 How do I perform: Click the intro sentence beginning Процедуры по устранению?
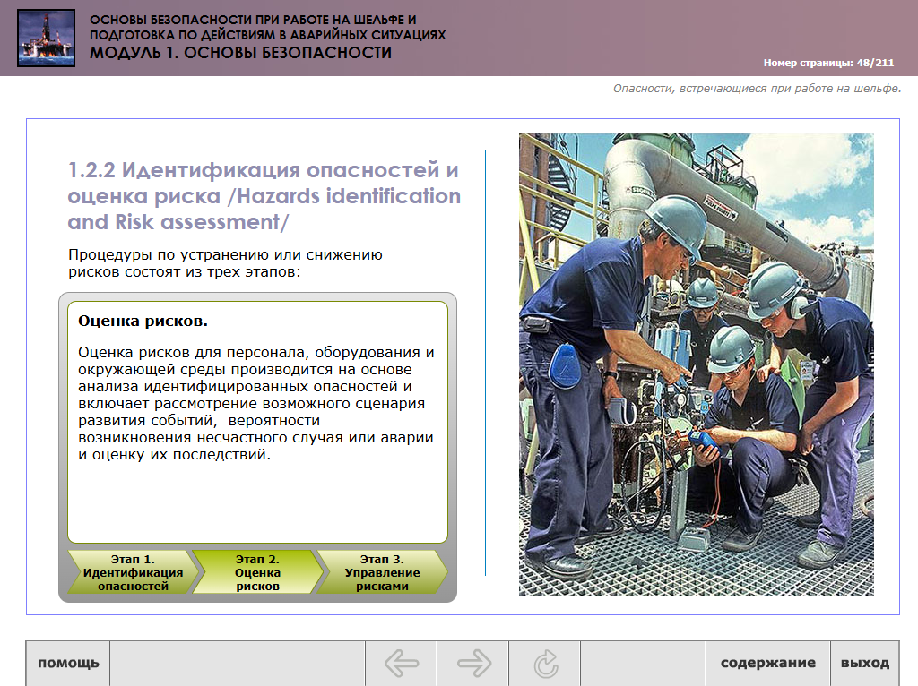tap(225, 263)
